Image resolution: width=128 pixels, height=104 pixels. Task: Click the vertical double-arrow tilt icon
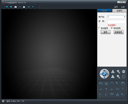(106, 89)
